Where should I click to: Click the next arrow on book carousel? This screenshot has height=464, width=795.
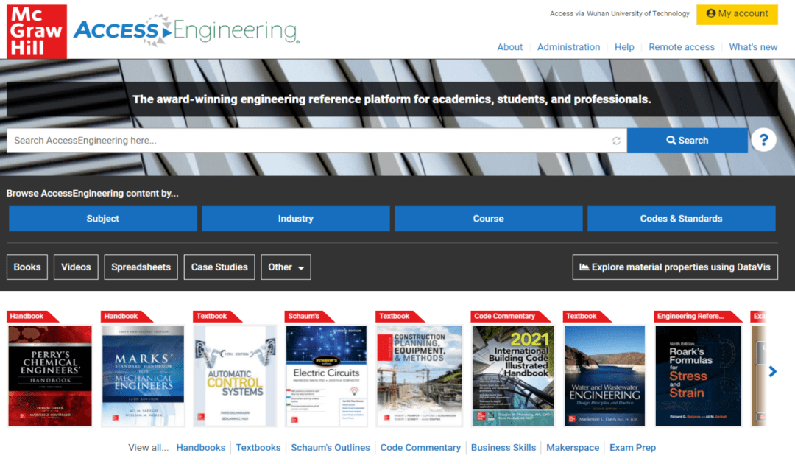pos(772,372)
